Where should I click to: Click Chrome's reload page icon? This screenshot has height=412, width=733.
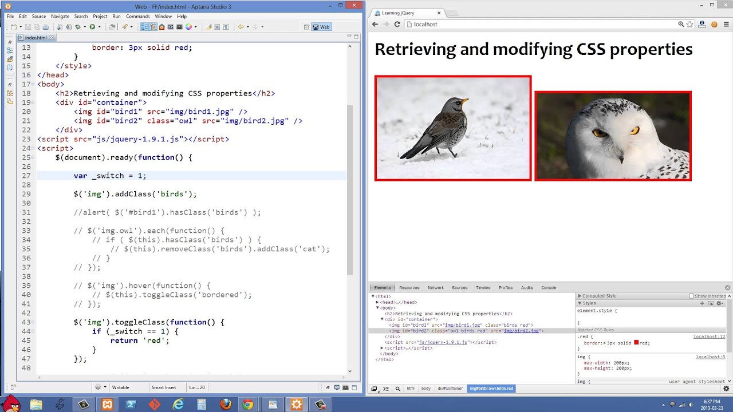[397, 24]
